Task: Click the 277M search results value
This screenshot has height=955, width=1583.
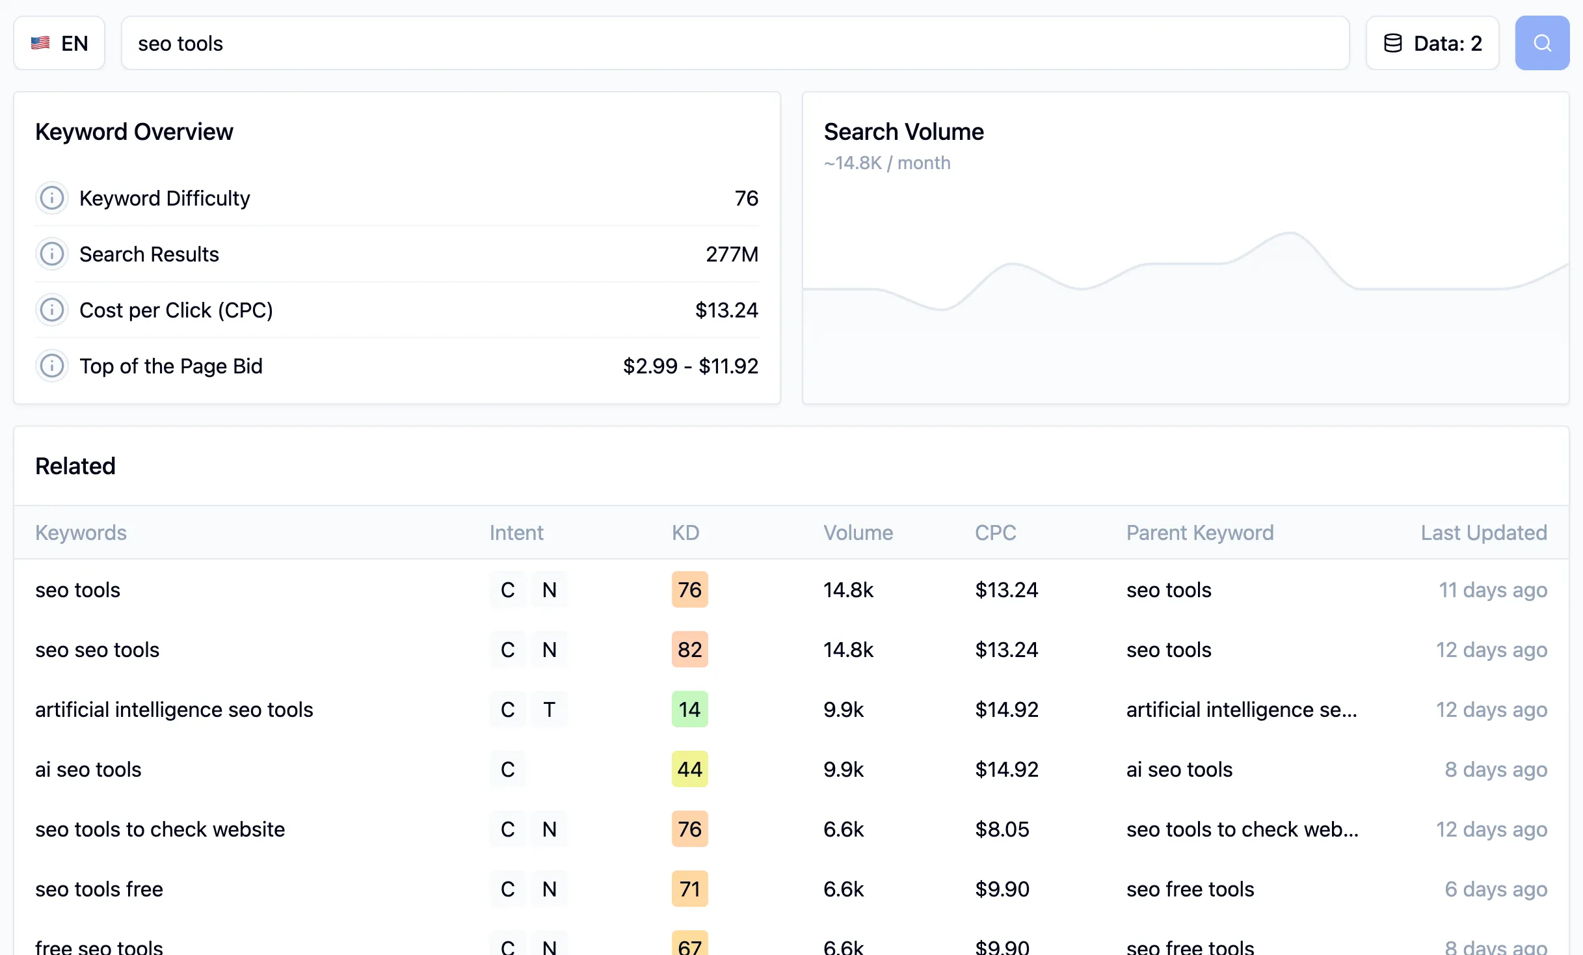Action: tap(732, 254)
